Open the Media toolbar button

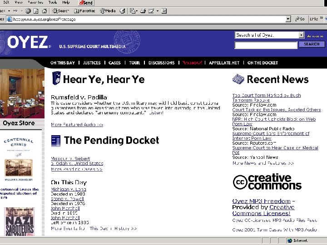(x=108, y=11)
